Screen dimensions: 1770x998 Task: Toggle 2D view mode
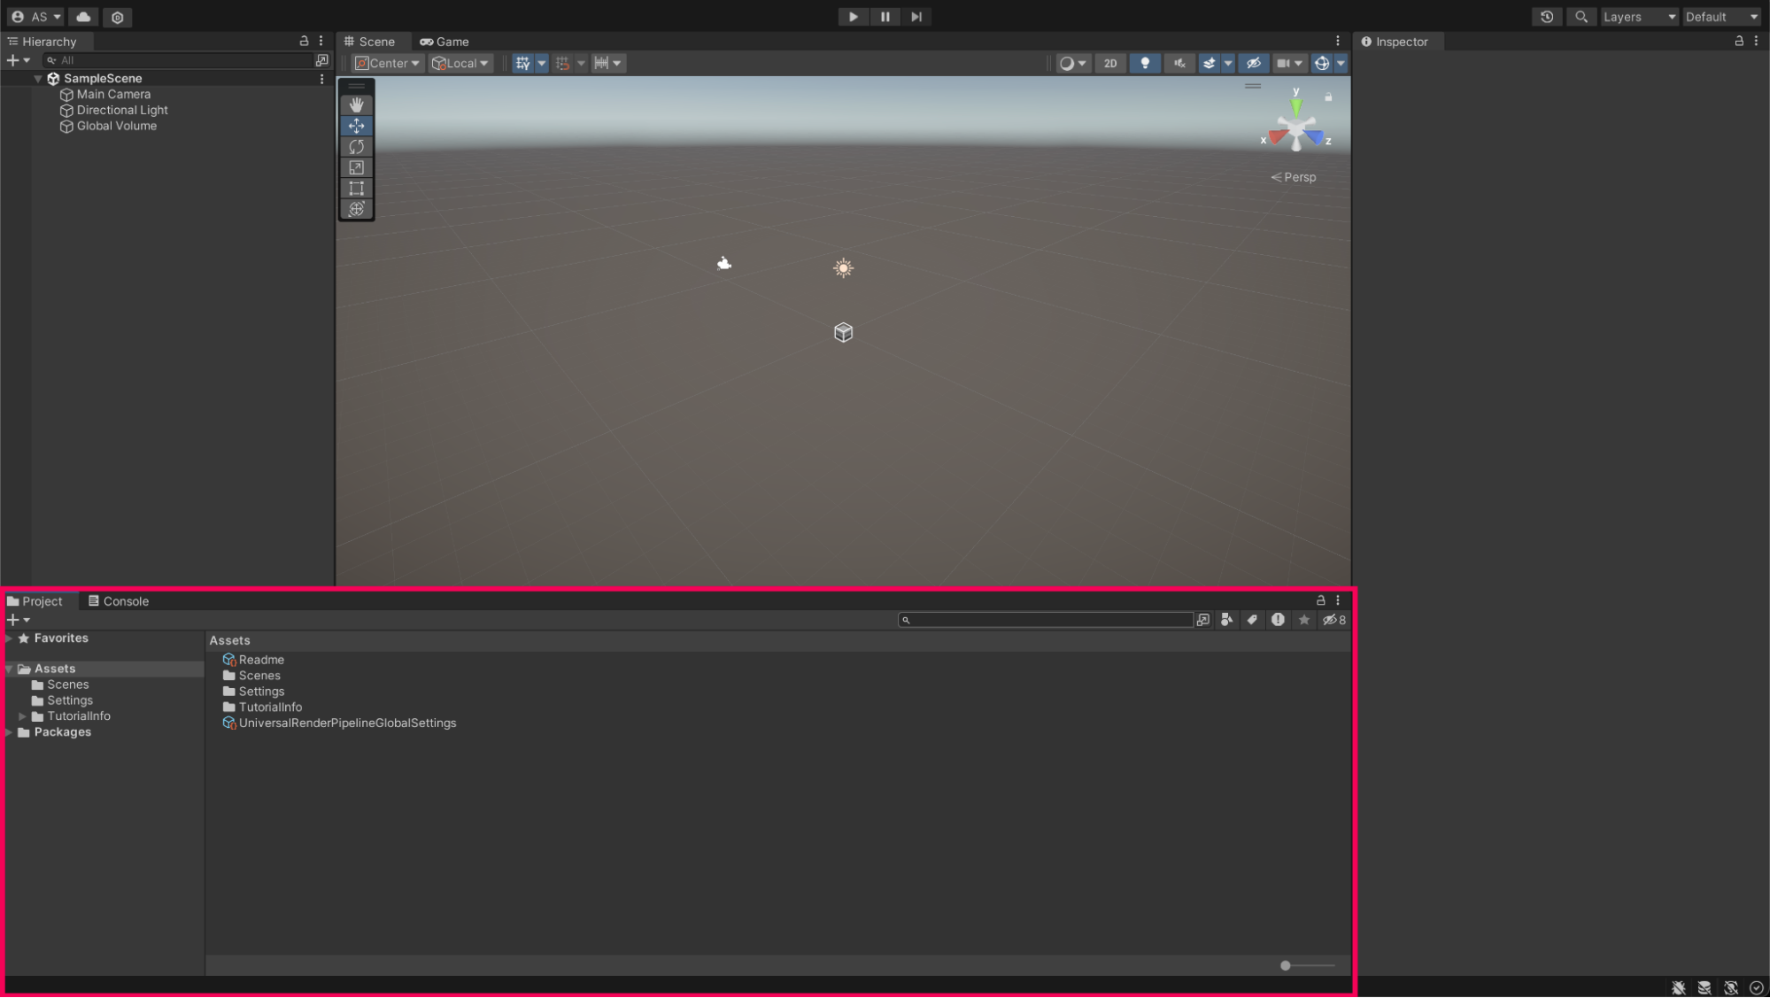click(x=1109, y=63)
